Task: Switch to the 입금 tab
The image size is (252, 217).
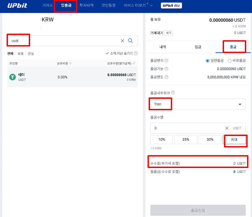Action: pos(198,47)
